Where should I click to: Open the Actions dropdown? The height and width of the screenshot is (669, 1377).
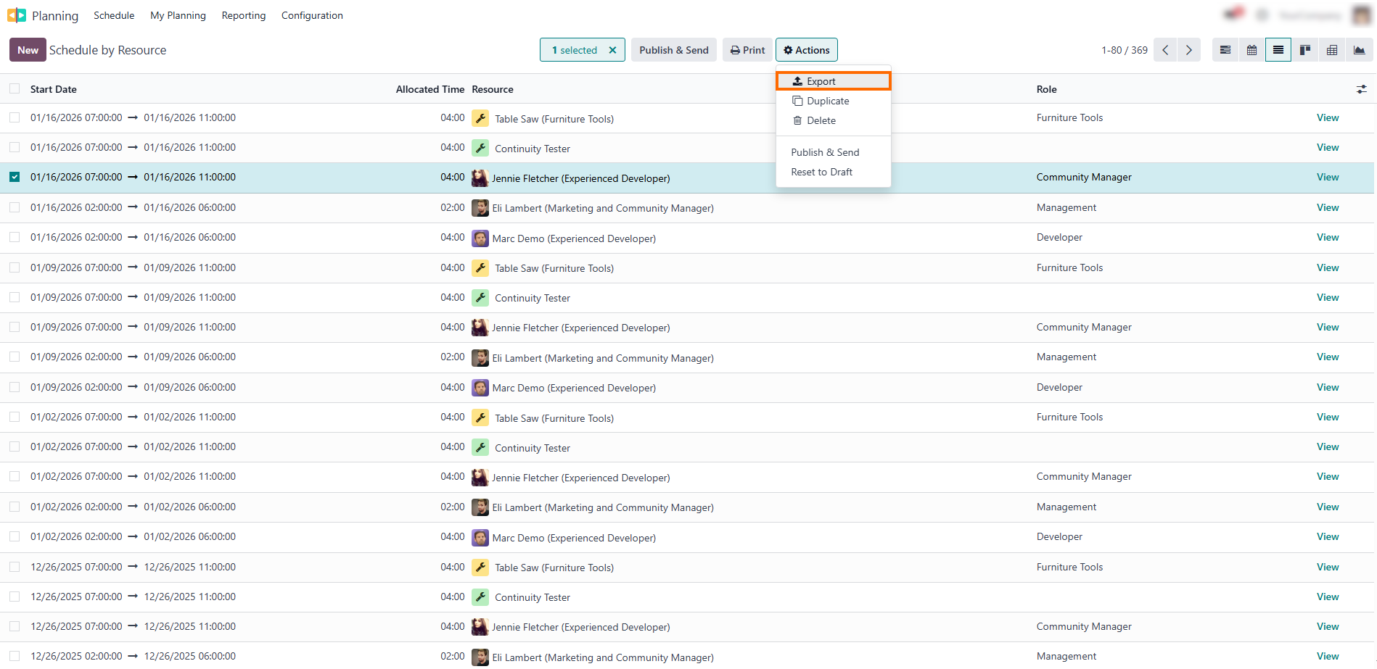(x=806, y=50)
